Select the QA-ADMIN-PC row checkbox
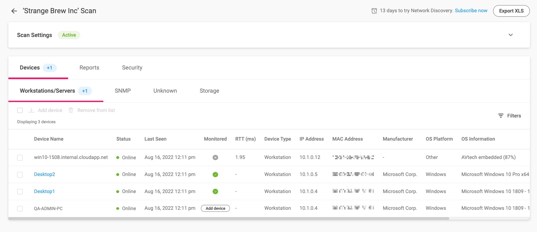Screen dimensions: 537x232 click(x=20, y=209)
